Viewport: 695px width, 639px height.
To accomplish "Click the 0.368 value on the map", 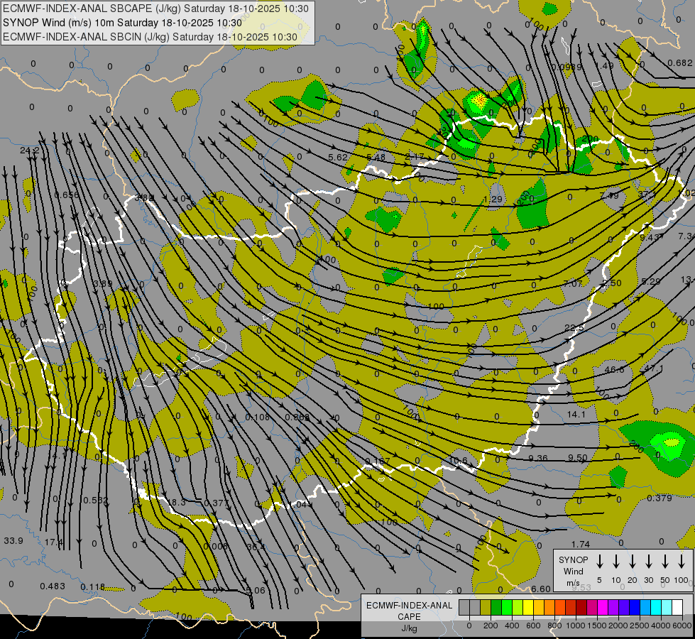I will coord(297,417).
